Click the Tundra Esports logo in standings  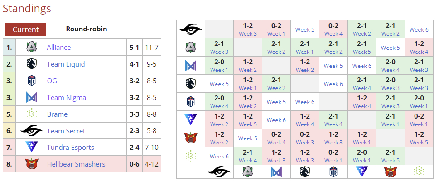click(32, 147)
